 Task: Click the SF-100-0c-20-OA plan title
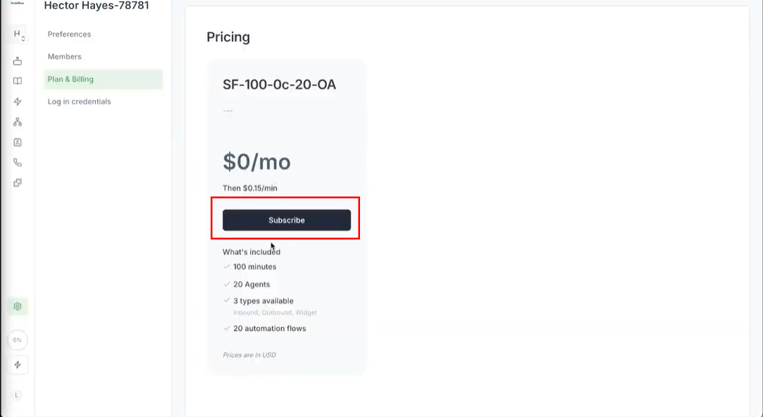pos(280,85)
